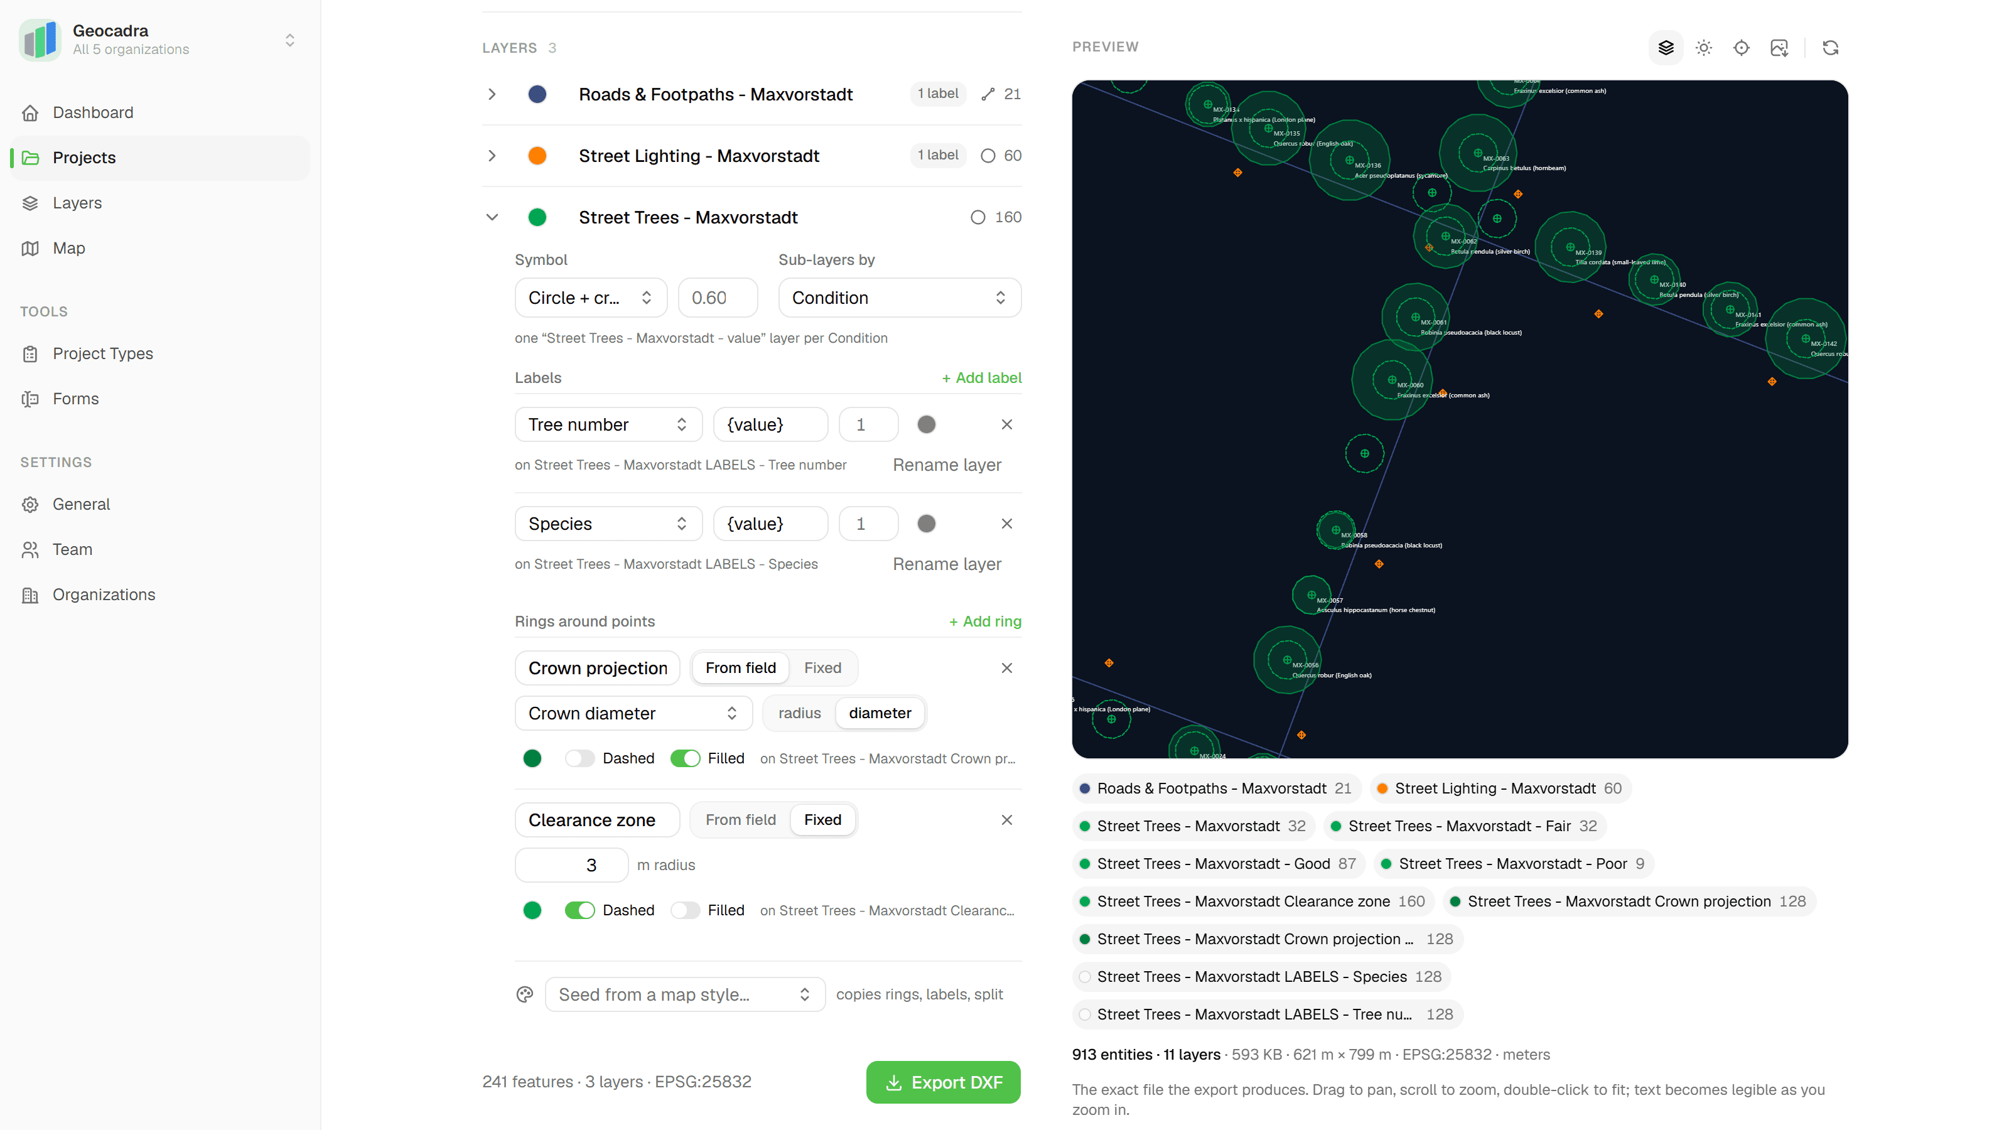This screenshot has height=1130, width=2009.
Task: Click the General settings gear icon
Action: coord(30,505)
